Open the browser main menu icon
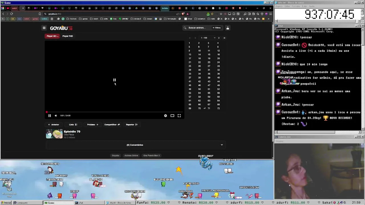 point(270,14)
